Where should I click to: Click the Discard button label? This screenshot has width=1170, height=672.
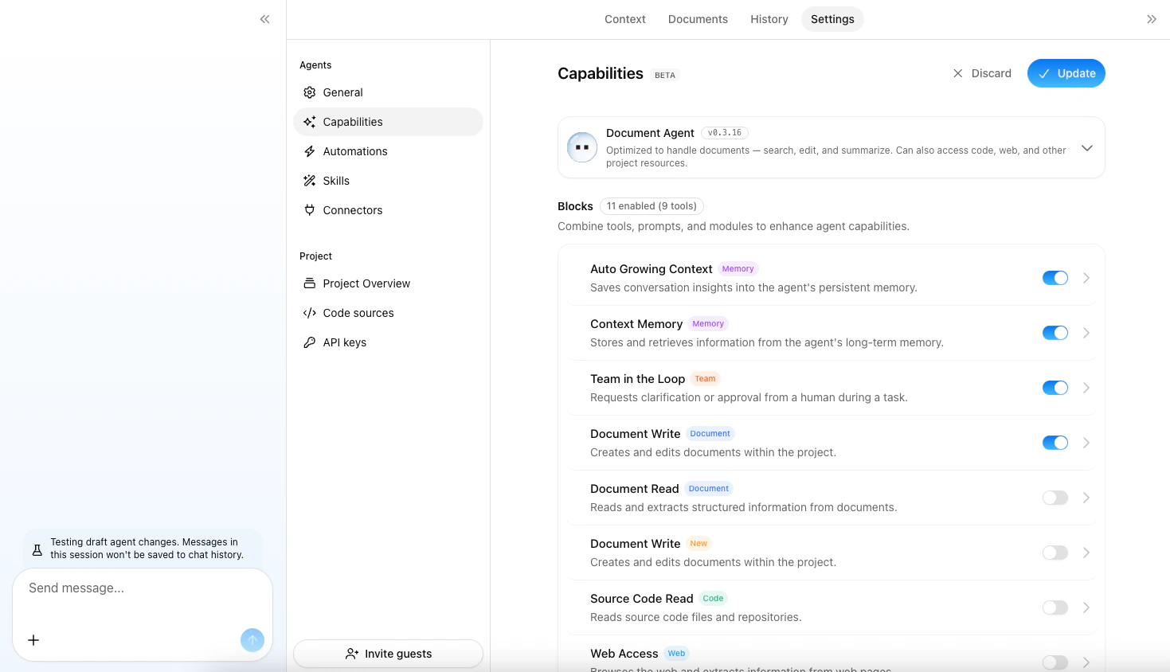991,73
